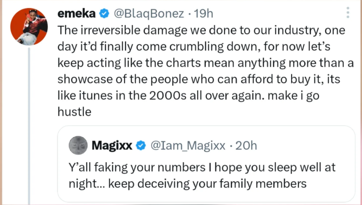This screenshot has width=362, height=205.
Task: Open the more options three-dot menu
Action: click(348, 13)
